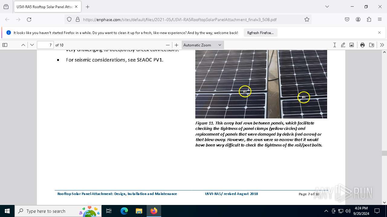The height and width of the screenshot is (217, 387).
Task: Open the Firefox application menu
Action: [380, 19]
